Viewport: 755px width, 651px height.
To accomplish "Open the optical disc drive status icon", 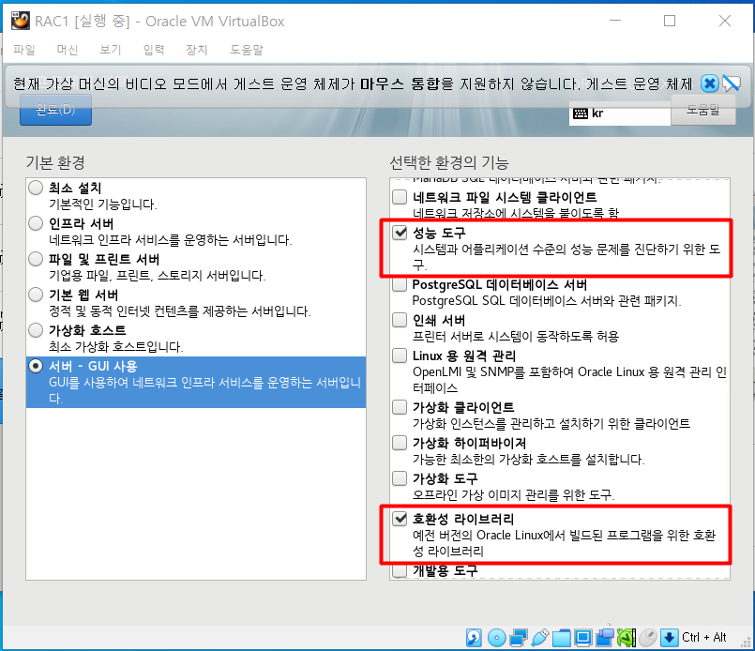I will [496, 638].
